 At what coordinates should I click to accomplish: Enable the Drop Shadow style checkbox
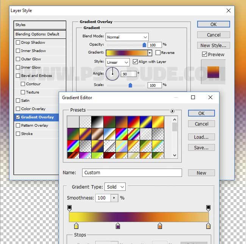tap(18, 43)
